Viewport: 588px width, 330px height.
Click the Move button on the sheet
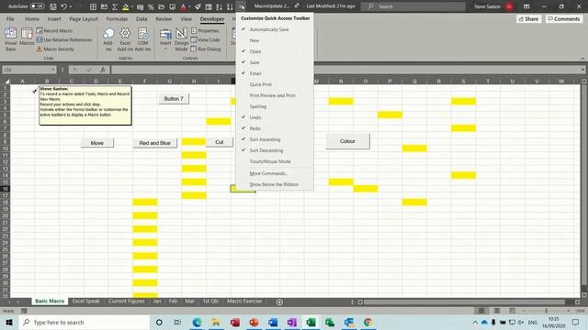(x=97, y=143)
